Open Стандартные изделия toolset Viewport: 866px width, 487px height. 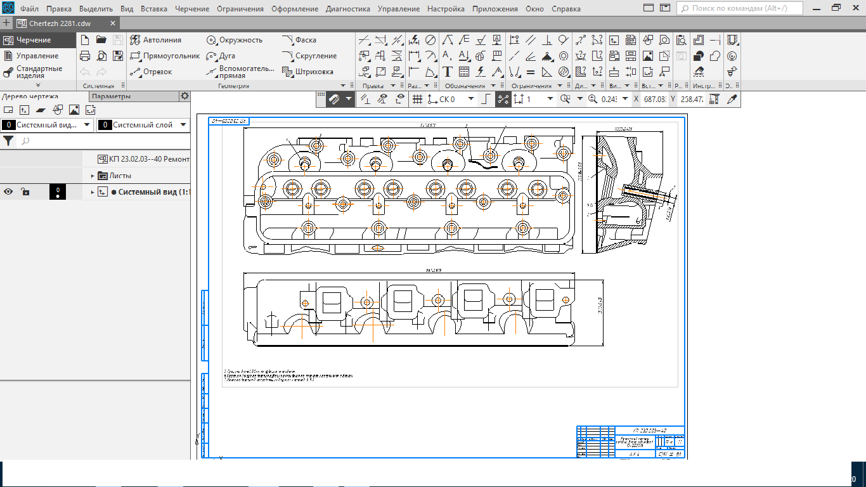tap(37, 72)
